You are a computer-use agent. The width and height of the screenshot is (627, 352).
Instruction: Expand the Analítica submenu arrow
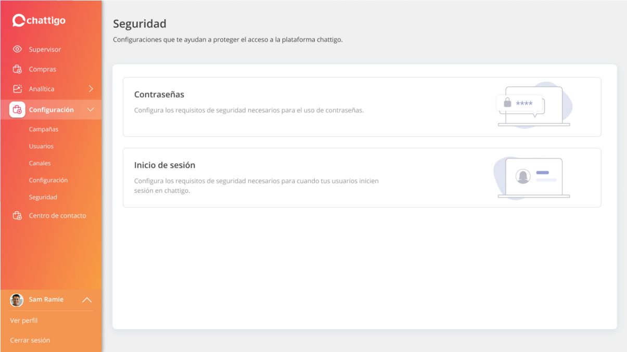(91, 89)
